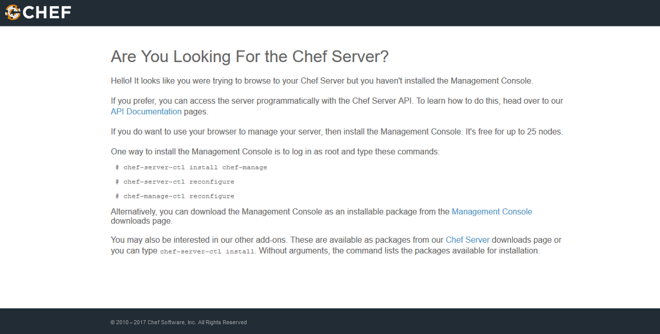Viewport: 660px width, 334px height.
Task: Click the heading Are You Looking For the Chef Server
Action: (250, 57)
